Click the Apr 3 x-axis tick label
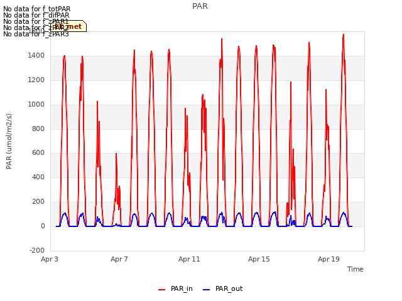402x301 pixels. click(50, 259)
